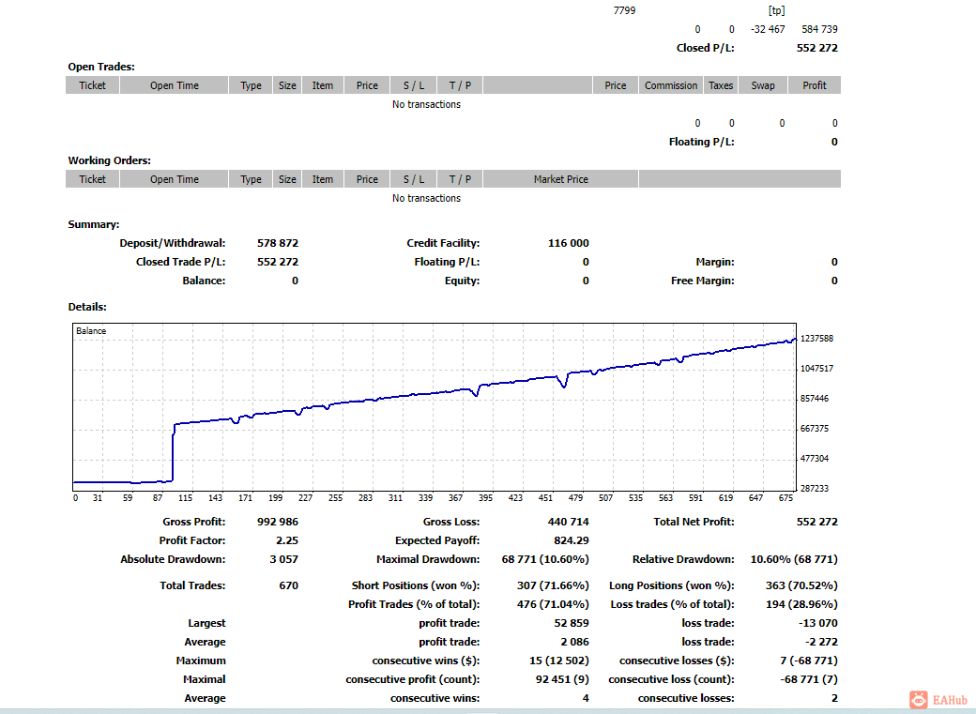Select chart axis value 667375

click(815, 428)
